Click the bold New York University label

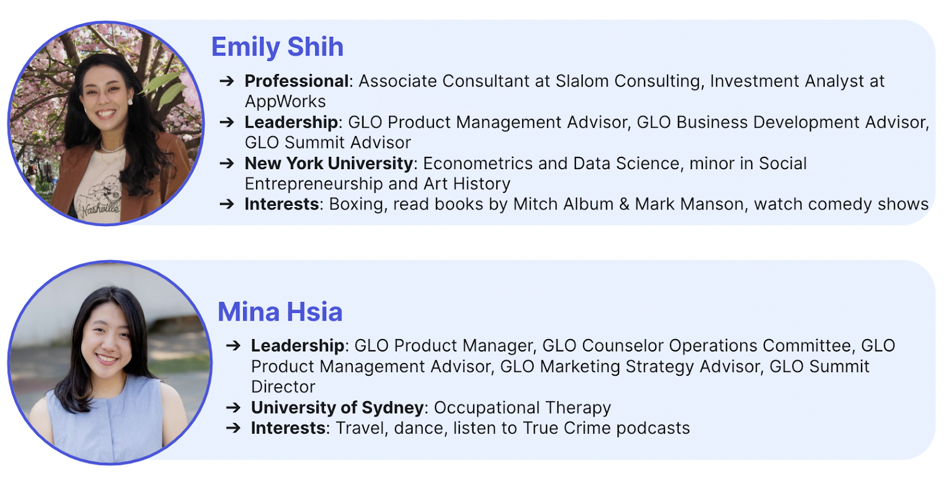coord(329,163)
